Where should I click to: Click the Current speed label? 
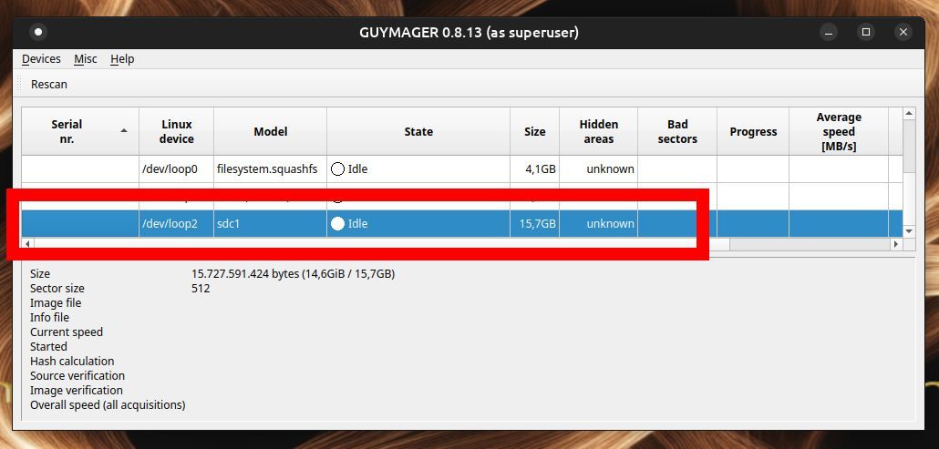point(67,332)
